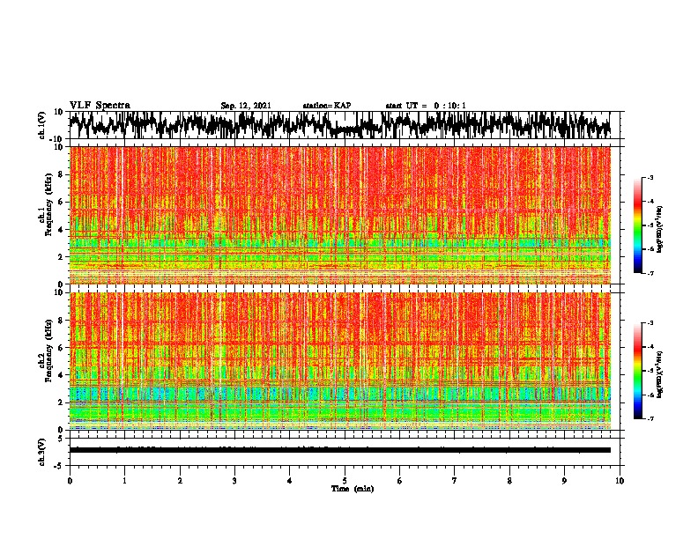Image resolution: width=698 pixels, height=539 pixels.
Task: Click the ch.1 color scale bar
Action: (638, 225)
